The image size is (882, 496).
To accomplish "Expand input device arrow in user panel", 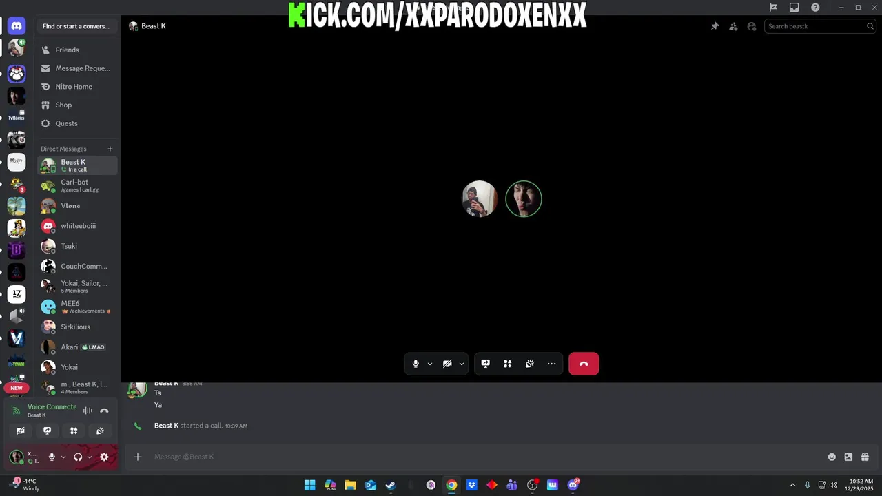I will (x=63, y=457).
